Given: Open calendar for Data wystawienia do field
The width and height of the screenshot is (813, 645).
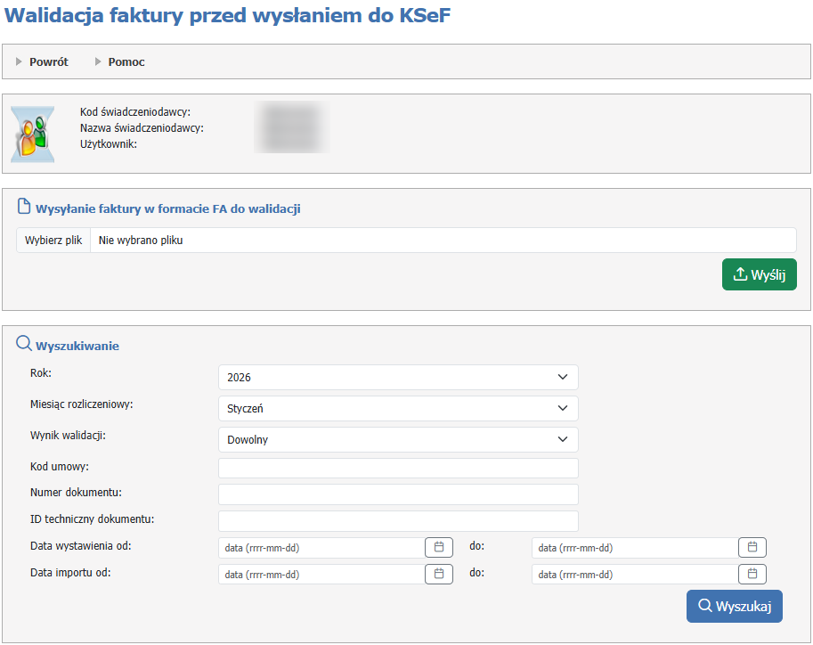Looking at the screenshot, I should 752,547.
